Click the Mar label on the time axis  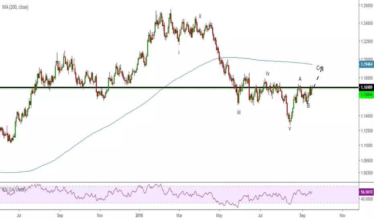pos(179,216)
